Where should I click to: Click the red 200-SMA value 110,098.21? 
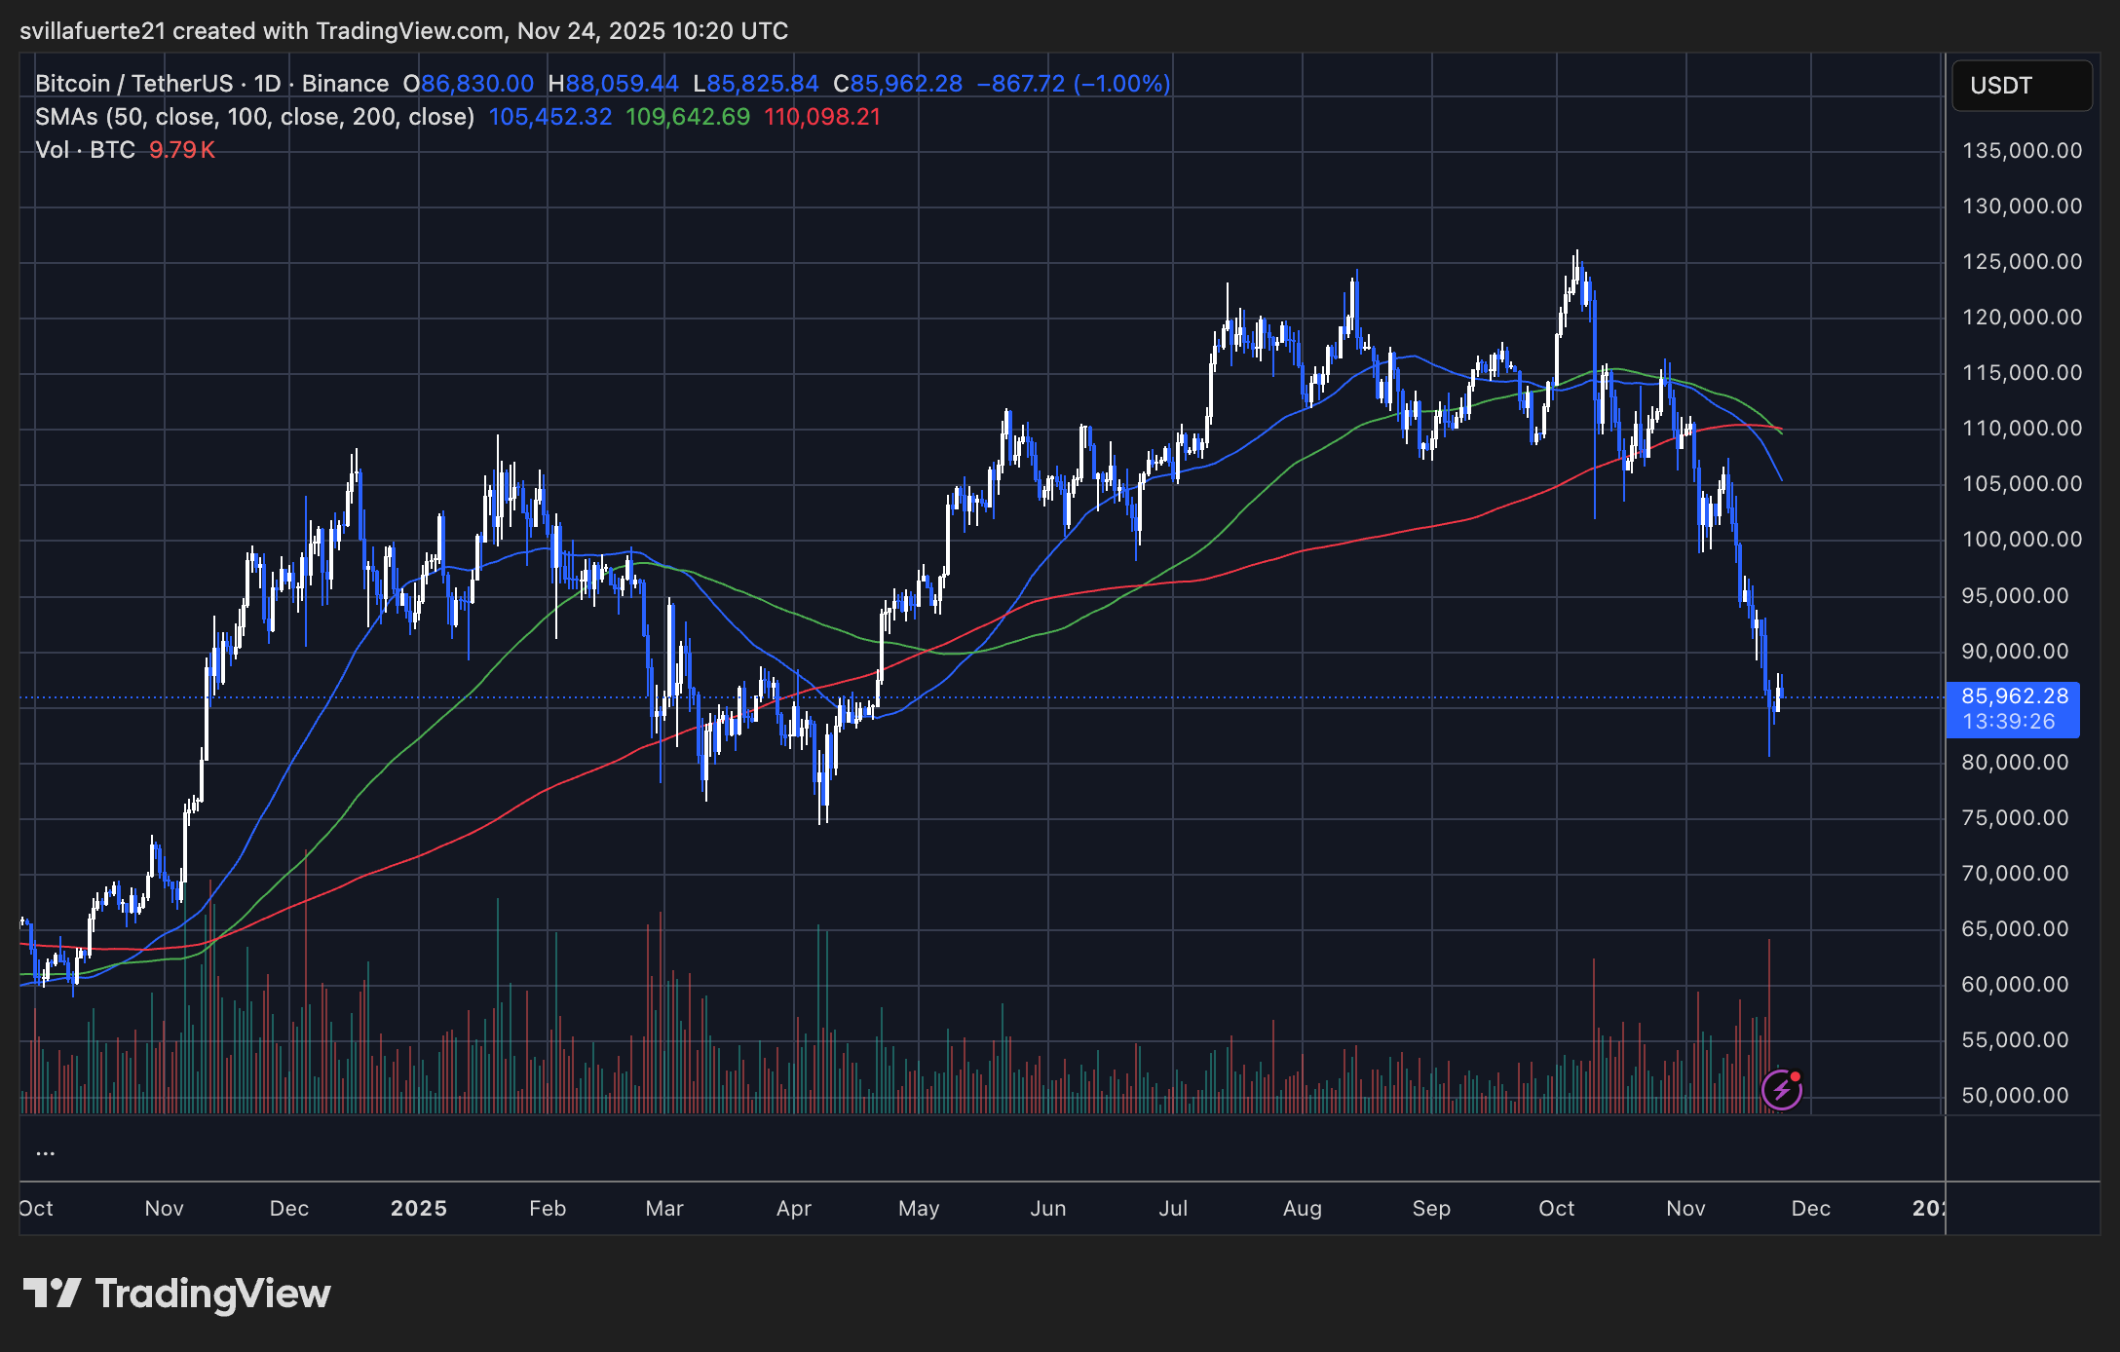tap(823, 116)
